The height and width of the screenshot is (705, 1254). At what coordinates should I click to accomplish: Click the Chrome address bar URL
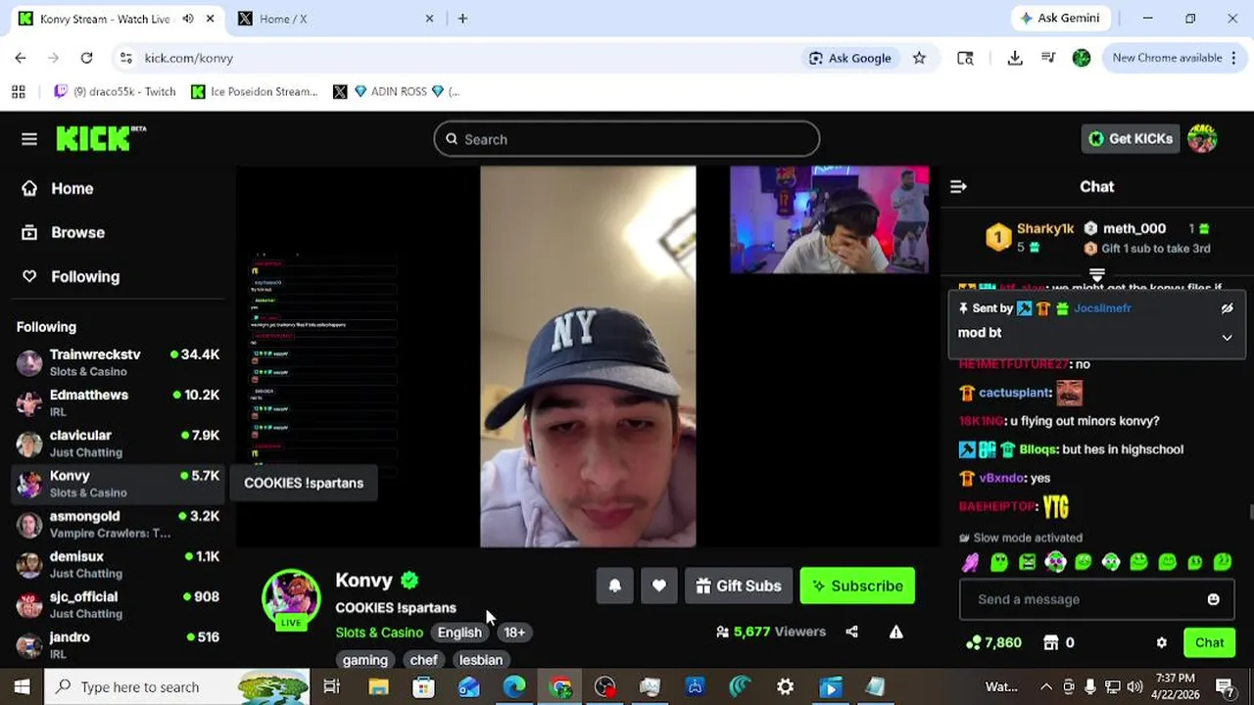click(x=189, y=58)
